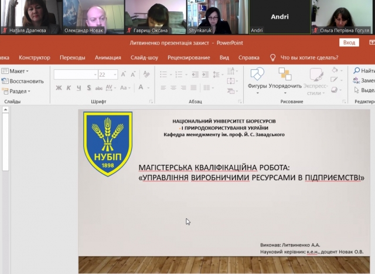This screenshot has height=274, width=375.
Task: Click the Shape Outline pencil icon
Action: point(334,80)
